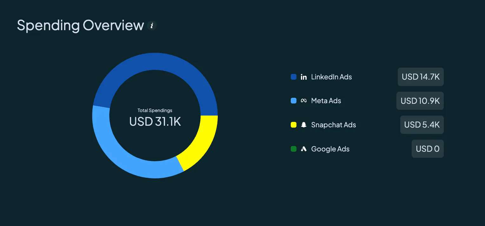Click the USD 31.1K total value

(155, 122)
